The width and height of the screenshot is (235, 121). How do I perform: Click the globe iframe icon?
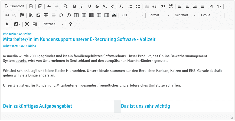click(x=69, y=15)
